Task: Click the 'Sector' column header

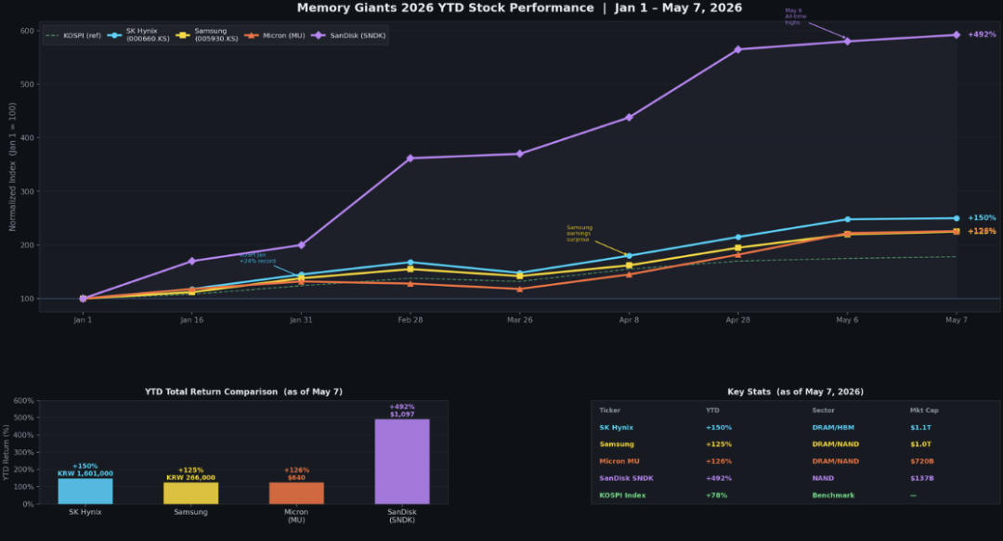Action: (x=823, y=410)
